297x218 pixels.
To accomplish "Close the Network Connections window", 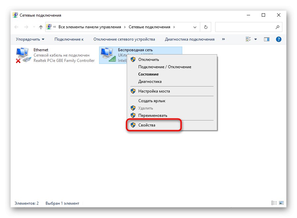I will click(x=278, y=15).
